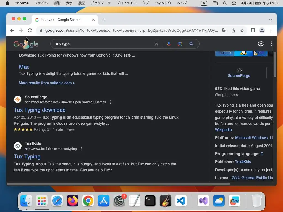Open the ブックマーク menu
This screenshot has height=212, width=283.
[x=101, y=3]
